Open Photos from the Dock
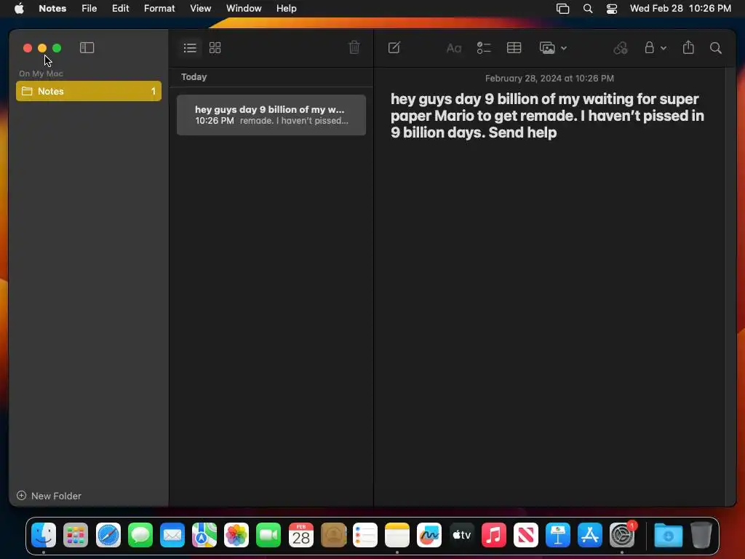Screen dimensions: 745x559 pos(236,535)
